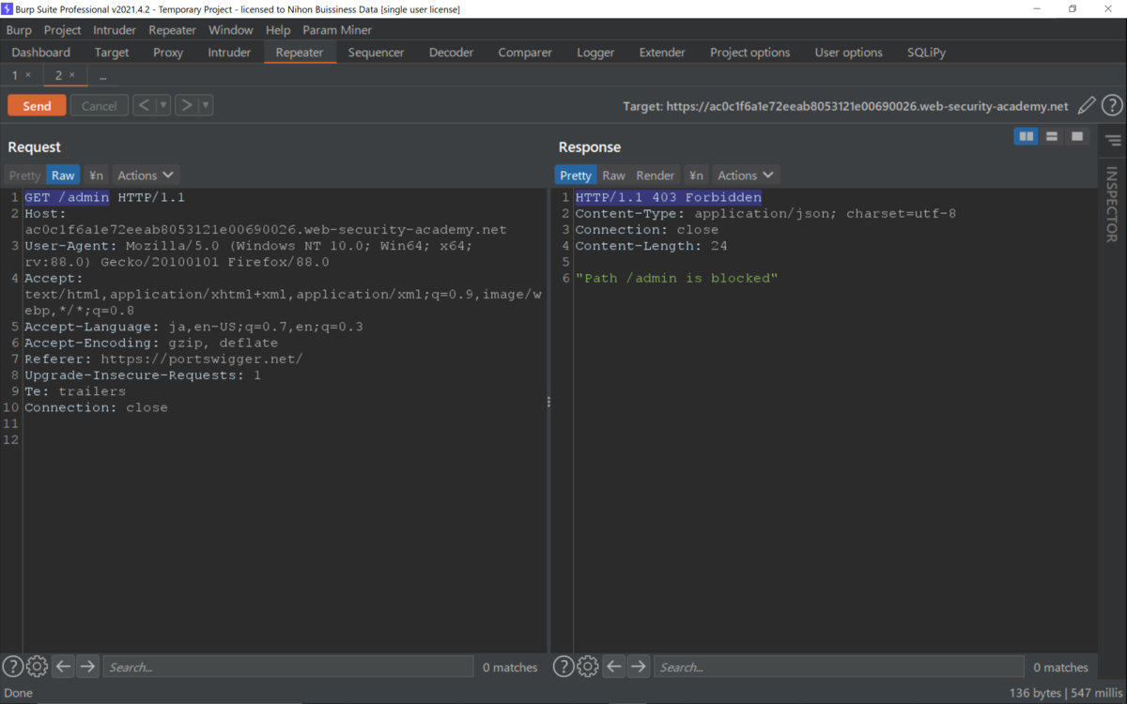Open the Inspector hamburger menu icon
This screenshot has height=704, width=1127.
pos(1113,141)
